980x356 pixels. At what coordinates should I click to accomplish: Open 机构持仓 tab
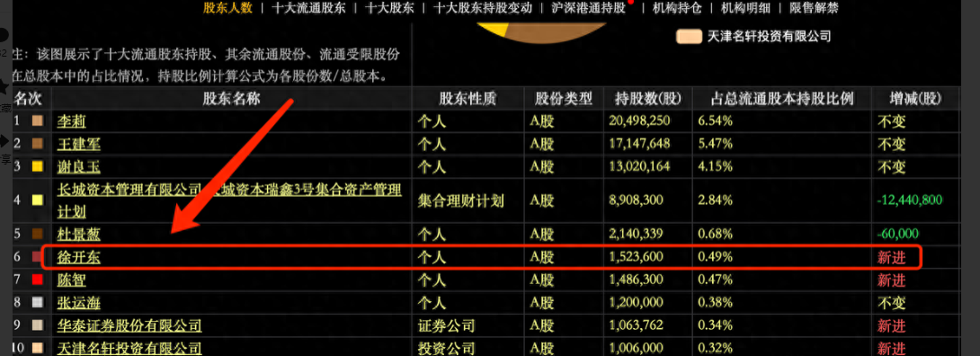point(677,8)
